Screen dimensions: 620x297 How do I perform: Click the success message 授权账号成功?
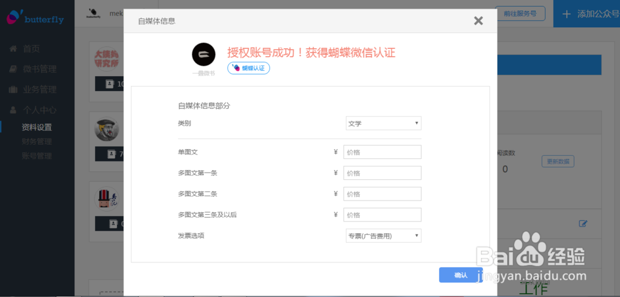311,53
